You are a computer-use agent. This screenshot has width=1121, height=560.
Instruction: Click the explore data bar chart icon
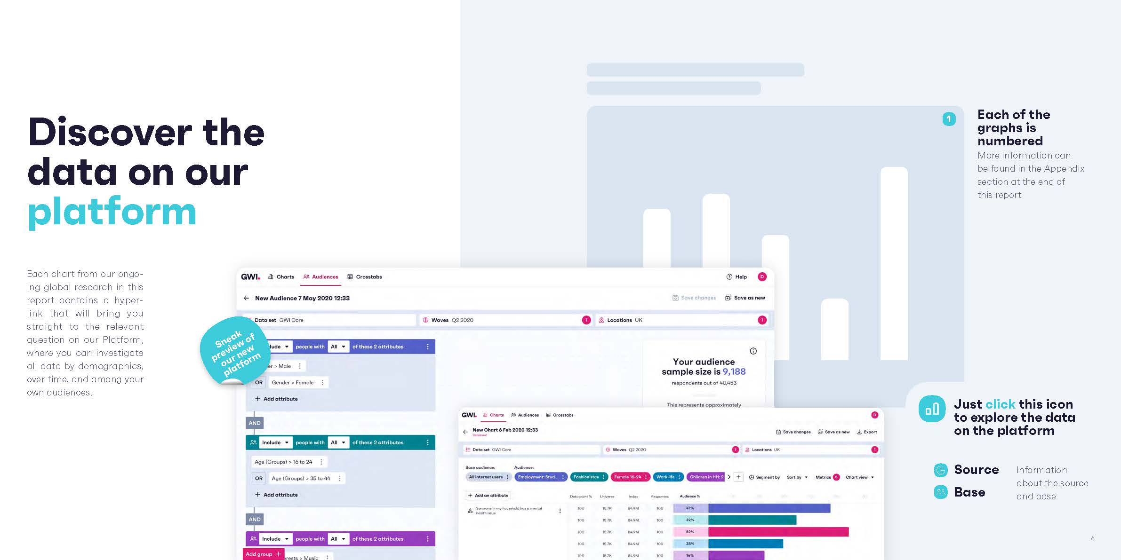931,409
